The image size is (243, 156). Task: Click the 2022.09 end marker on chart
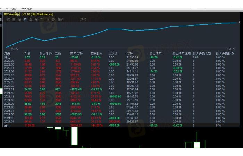point(232,50)
